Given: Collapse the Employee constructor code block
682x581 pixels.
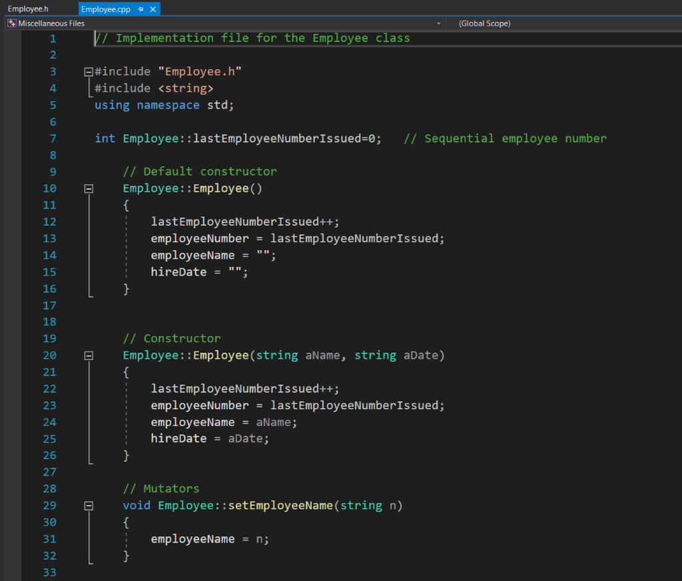Looking at the screenshot, I should pos(90,355).
